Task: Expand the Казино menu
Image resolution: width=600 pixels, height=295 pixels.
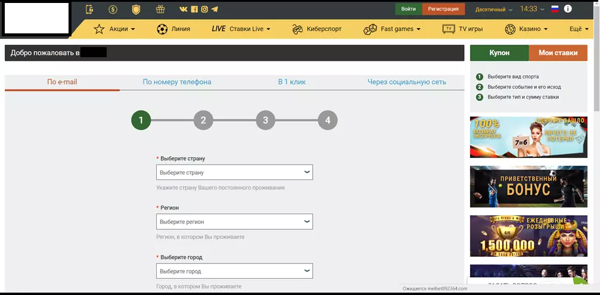Action: point(533,29)
